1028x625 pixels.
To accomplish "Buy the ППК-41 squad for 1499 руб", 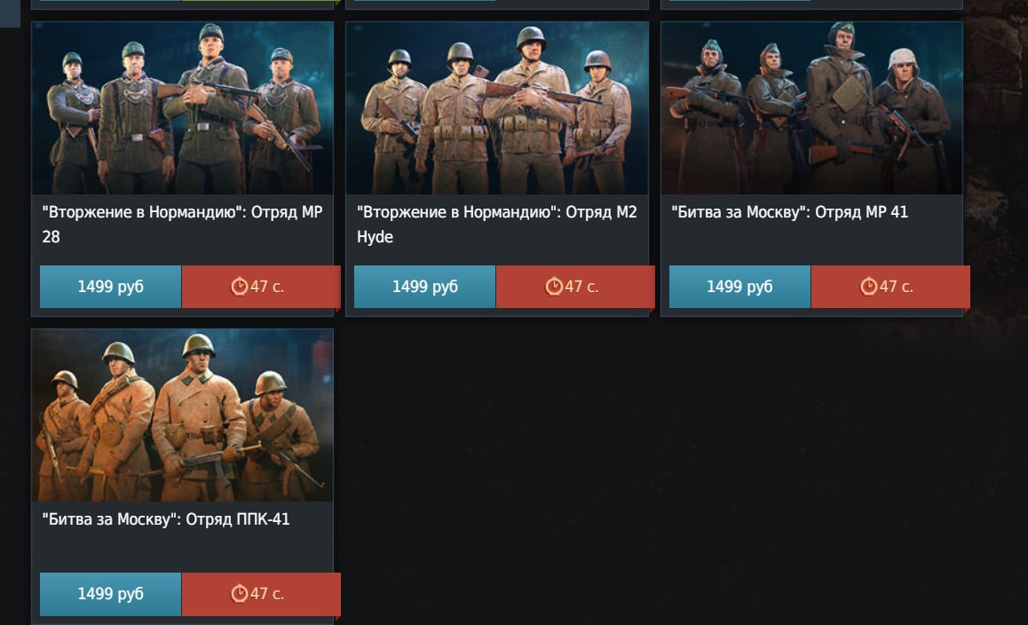I will pos(110,594).
